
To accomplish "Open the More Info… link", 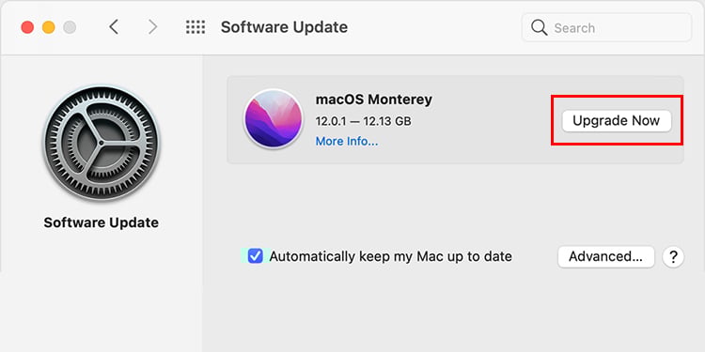I will 347,142.
